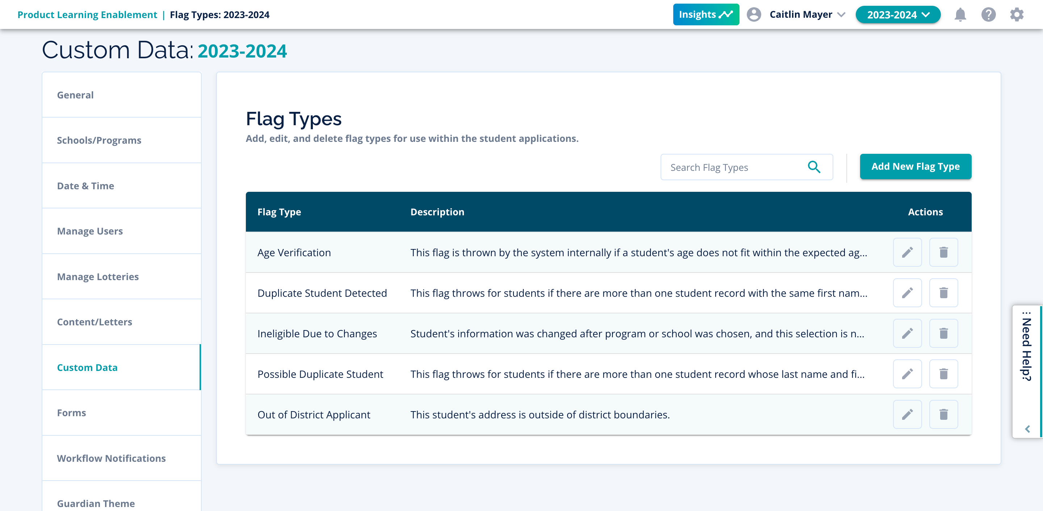Open the notifications bell

coord(960,15)
